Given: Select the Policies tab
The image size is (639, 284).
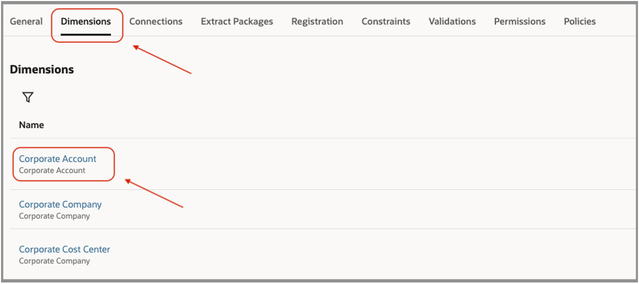Looking at the screenshot, I should (580, 21).
